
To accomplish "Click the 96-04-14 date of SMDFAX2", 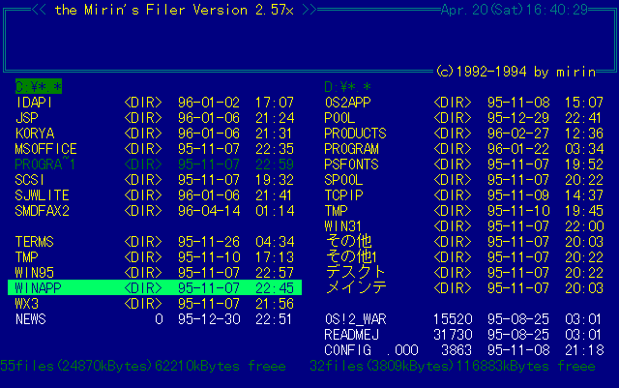I will pyautogui.click(x=209, y=211).
